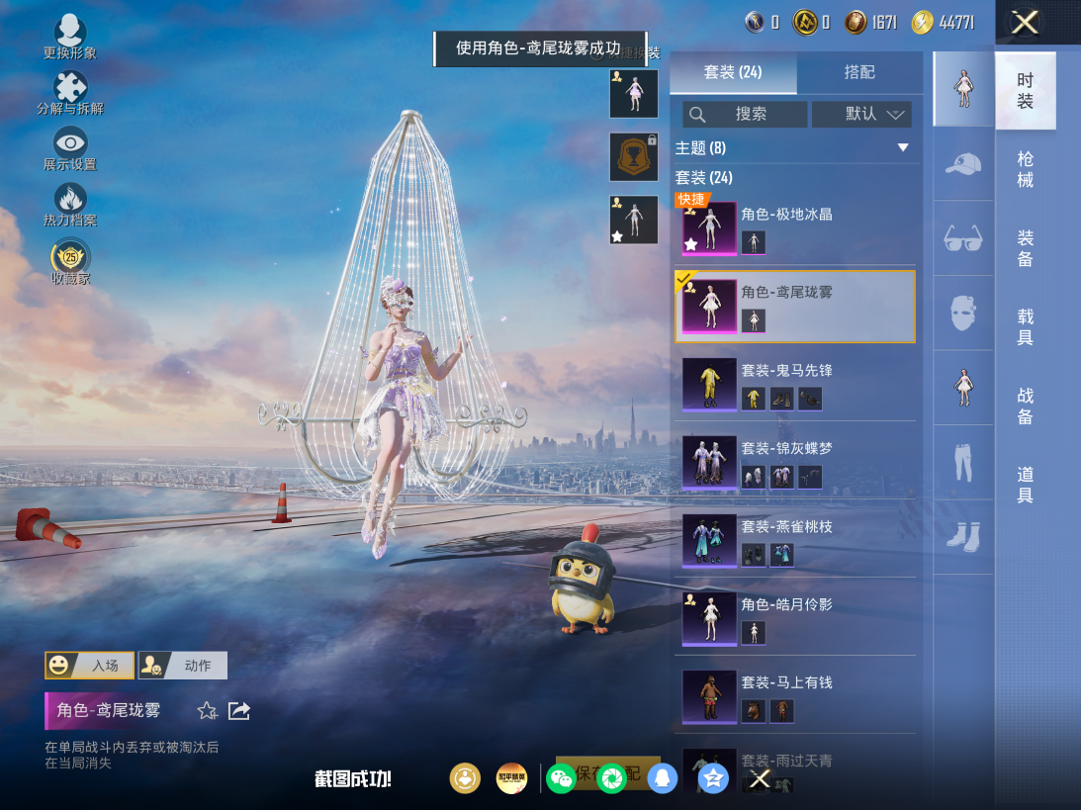Click the dress piece under 角色-极地冰晶

(x=753, y=242)
